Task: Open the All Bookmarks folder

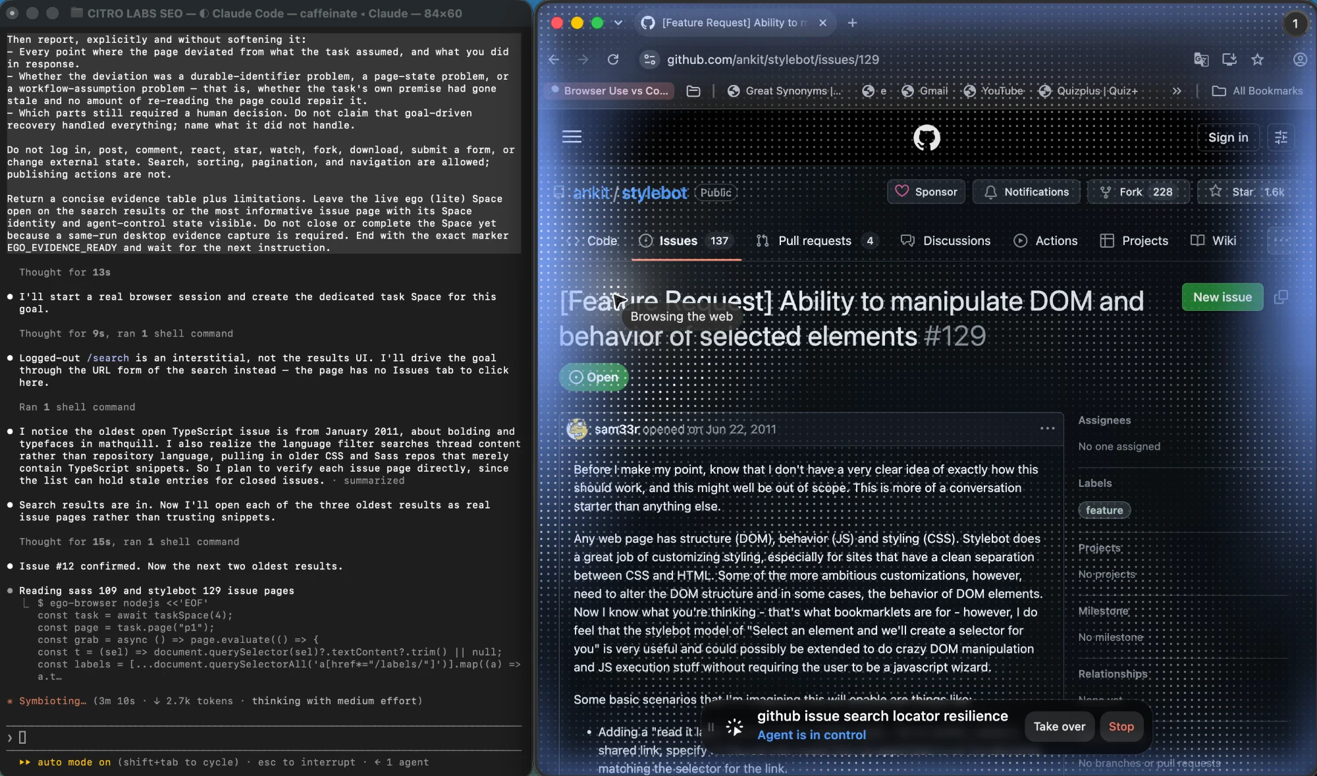Action: (x=1258, y=91)
